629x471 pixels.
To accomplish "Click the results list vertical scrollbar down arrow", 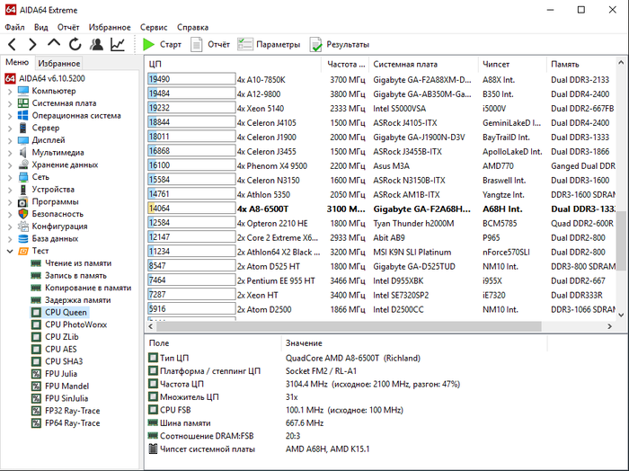I will (621, 315).
